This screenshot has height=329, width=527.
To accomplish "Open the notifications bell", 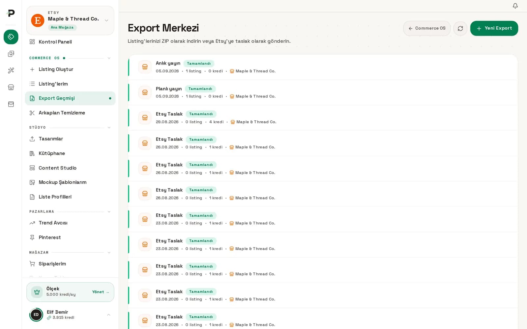I will [x=515, y=6].
